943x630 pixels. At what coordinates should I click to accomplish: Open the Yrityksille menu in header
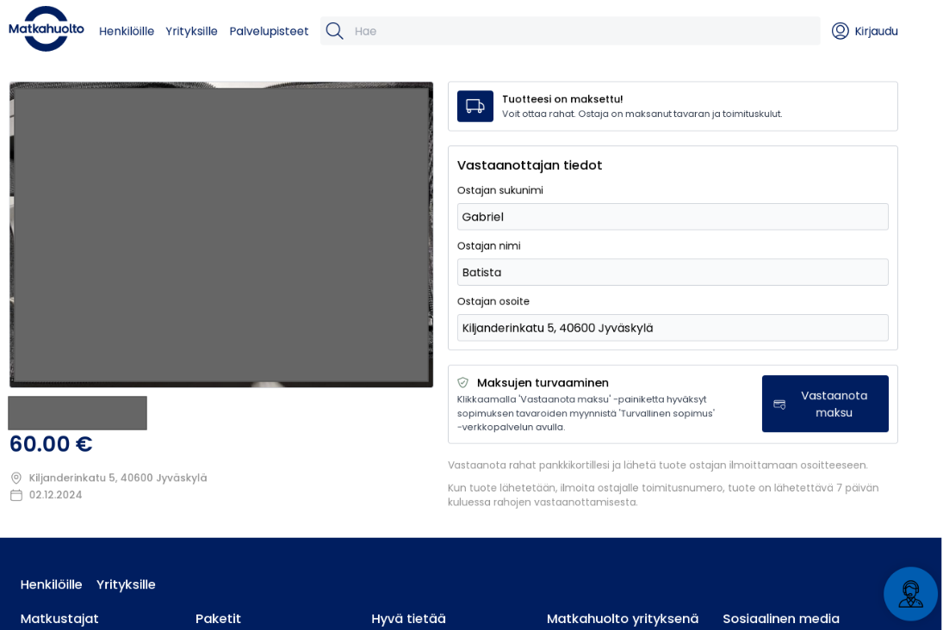[x=191, y=31]
